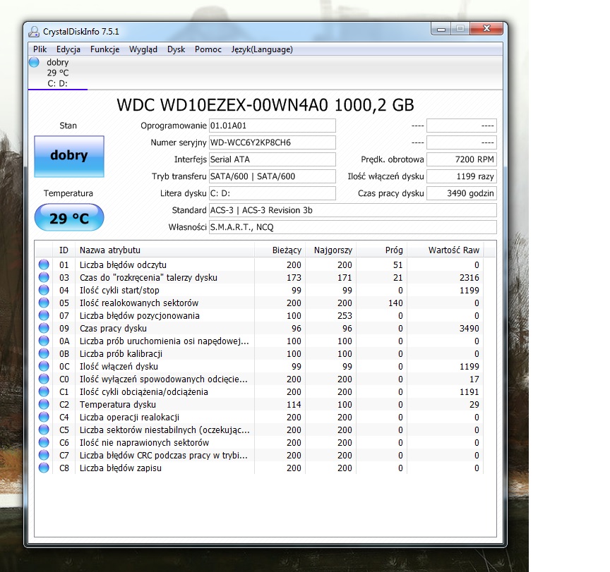Open the Język(Language) menu

pyautogui.click(x=262, y=49)
